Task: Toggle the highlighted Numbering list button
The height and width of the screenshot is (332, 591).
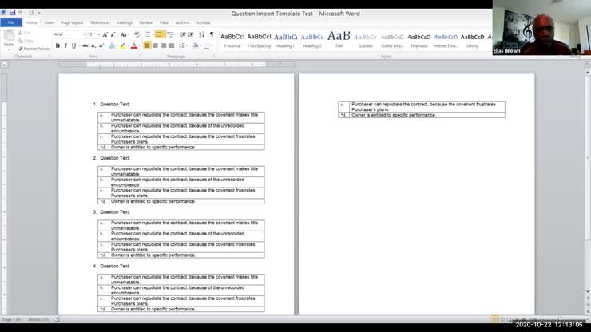Action: point(159,34)
